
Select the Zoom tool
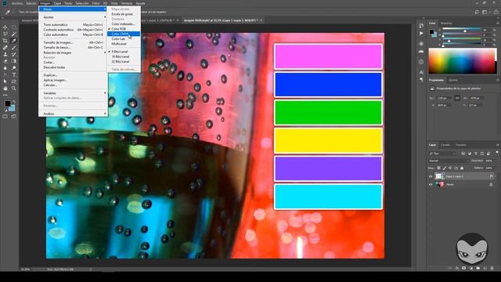tap(14, 89)
